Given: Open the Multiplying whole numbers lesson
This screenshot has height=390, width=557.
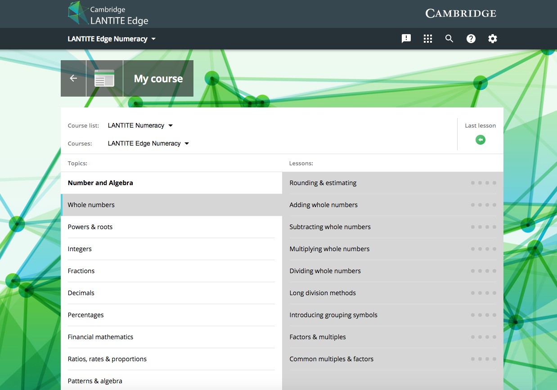Looking at the screenshot, I should [393, 249].
